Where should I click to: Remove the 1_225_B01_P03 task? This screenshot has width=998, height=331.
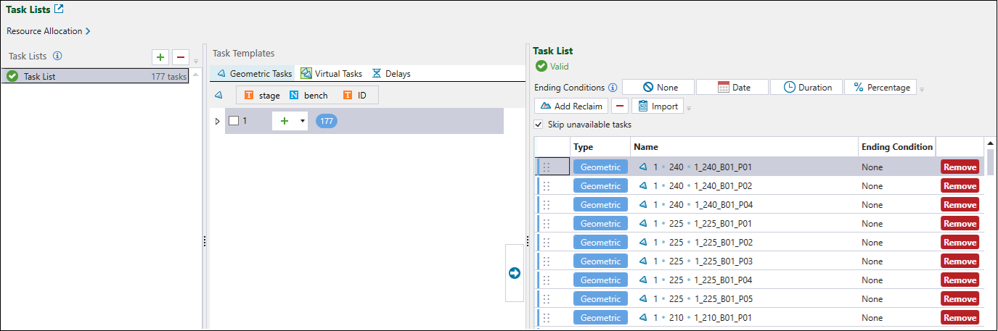pos(960,261)
